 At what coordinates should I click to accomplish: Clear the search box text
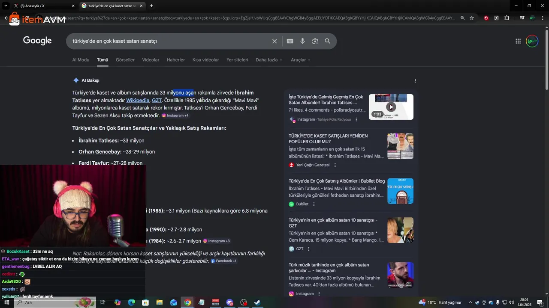pos(274,41)
